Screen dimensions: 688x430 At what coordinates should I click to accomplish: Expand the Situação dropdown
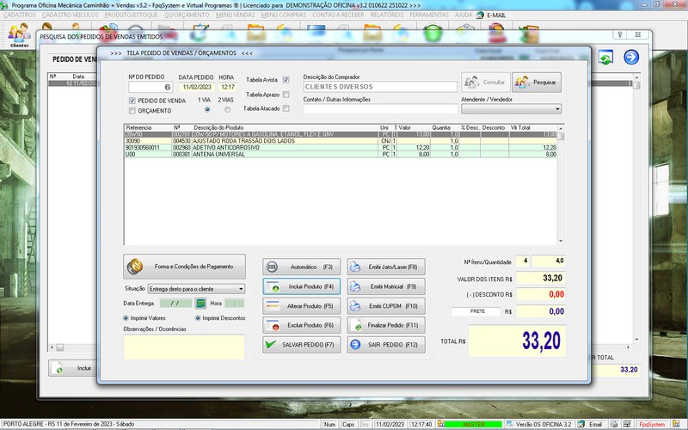click(241, 289)
